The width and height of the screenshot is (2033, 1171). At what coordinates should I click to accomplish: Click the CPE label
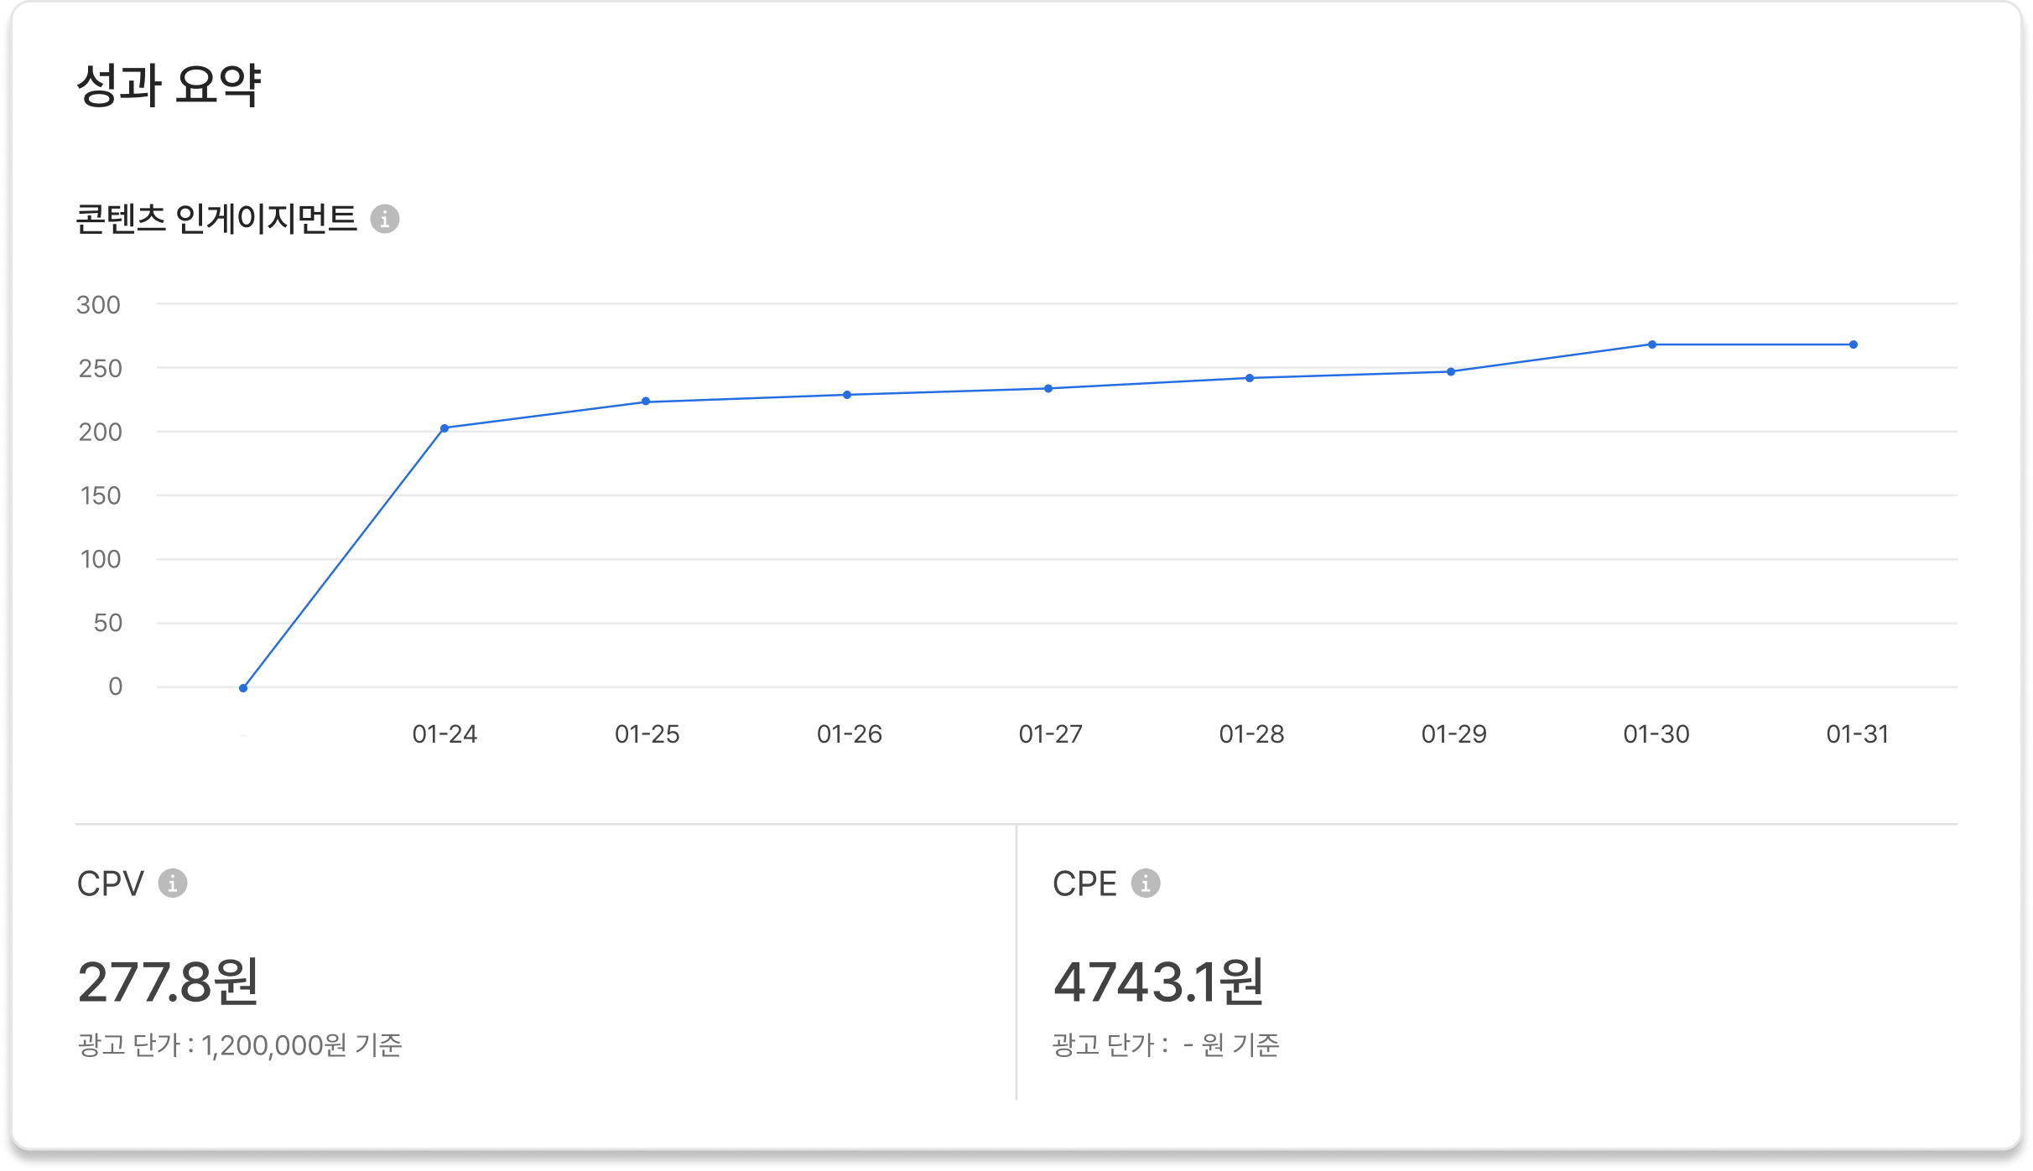[x=1084, y=883]
